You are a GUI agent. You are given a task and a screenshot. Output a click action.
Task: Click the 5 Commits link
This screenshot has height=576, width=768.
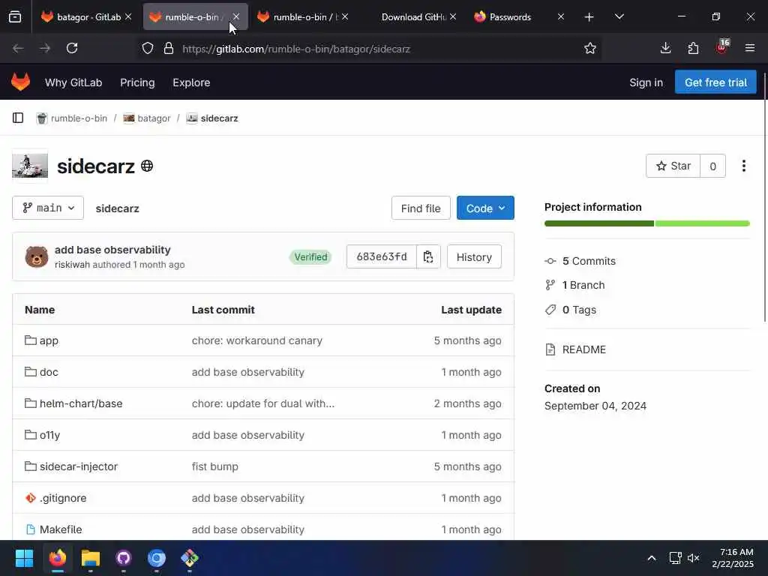589,261
